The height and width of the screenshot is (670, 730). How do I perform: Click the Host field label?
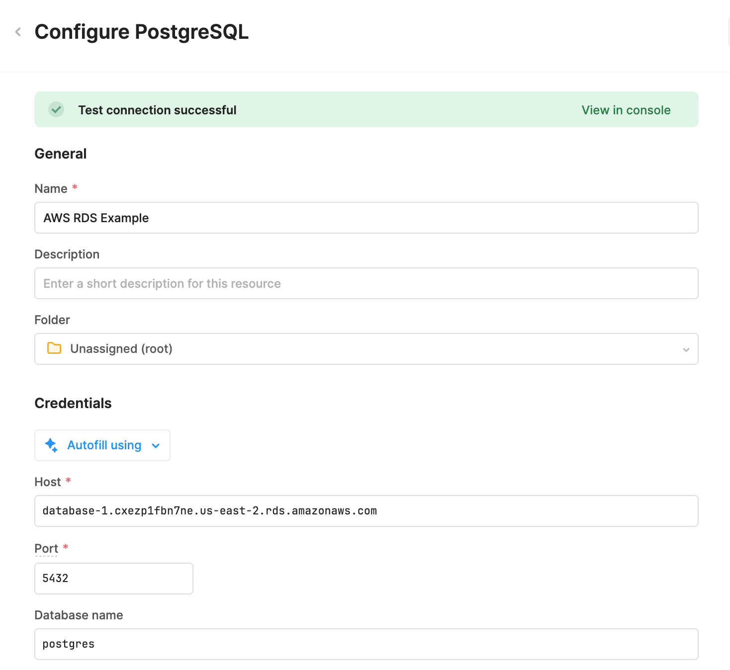coord(48,482)
